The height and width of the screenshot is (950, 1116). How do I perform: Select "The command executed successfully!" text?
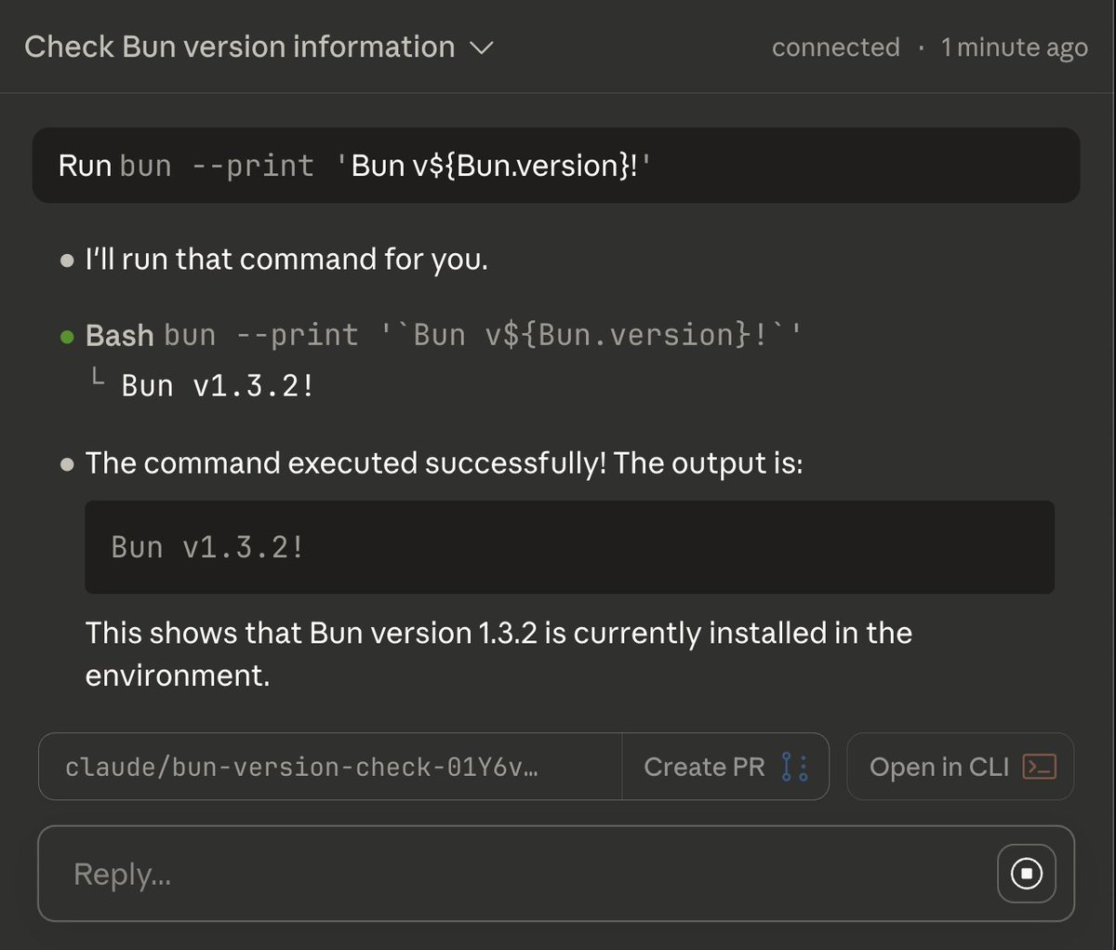tap(346, 462)
